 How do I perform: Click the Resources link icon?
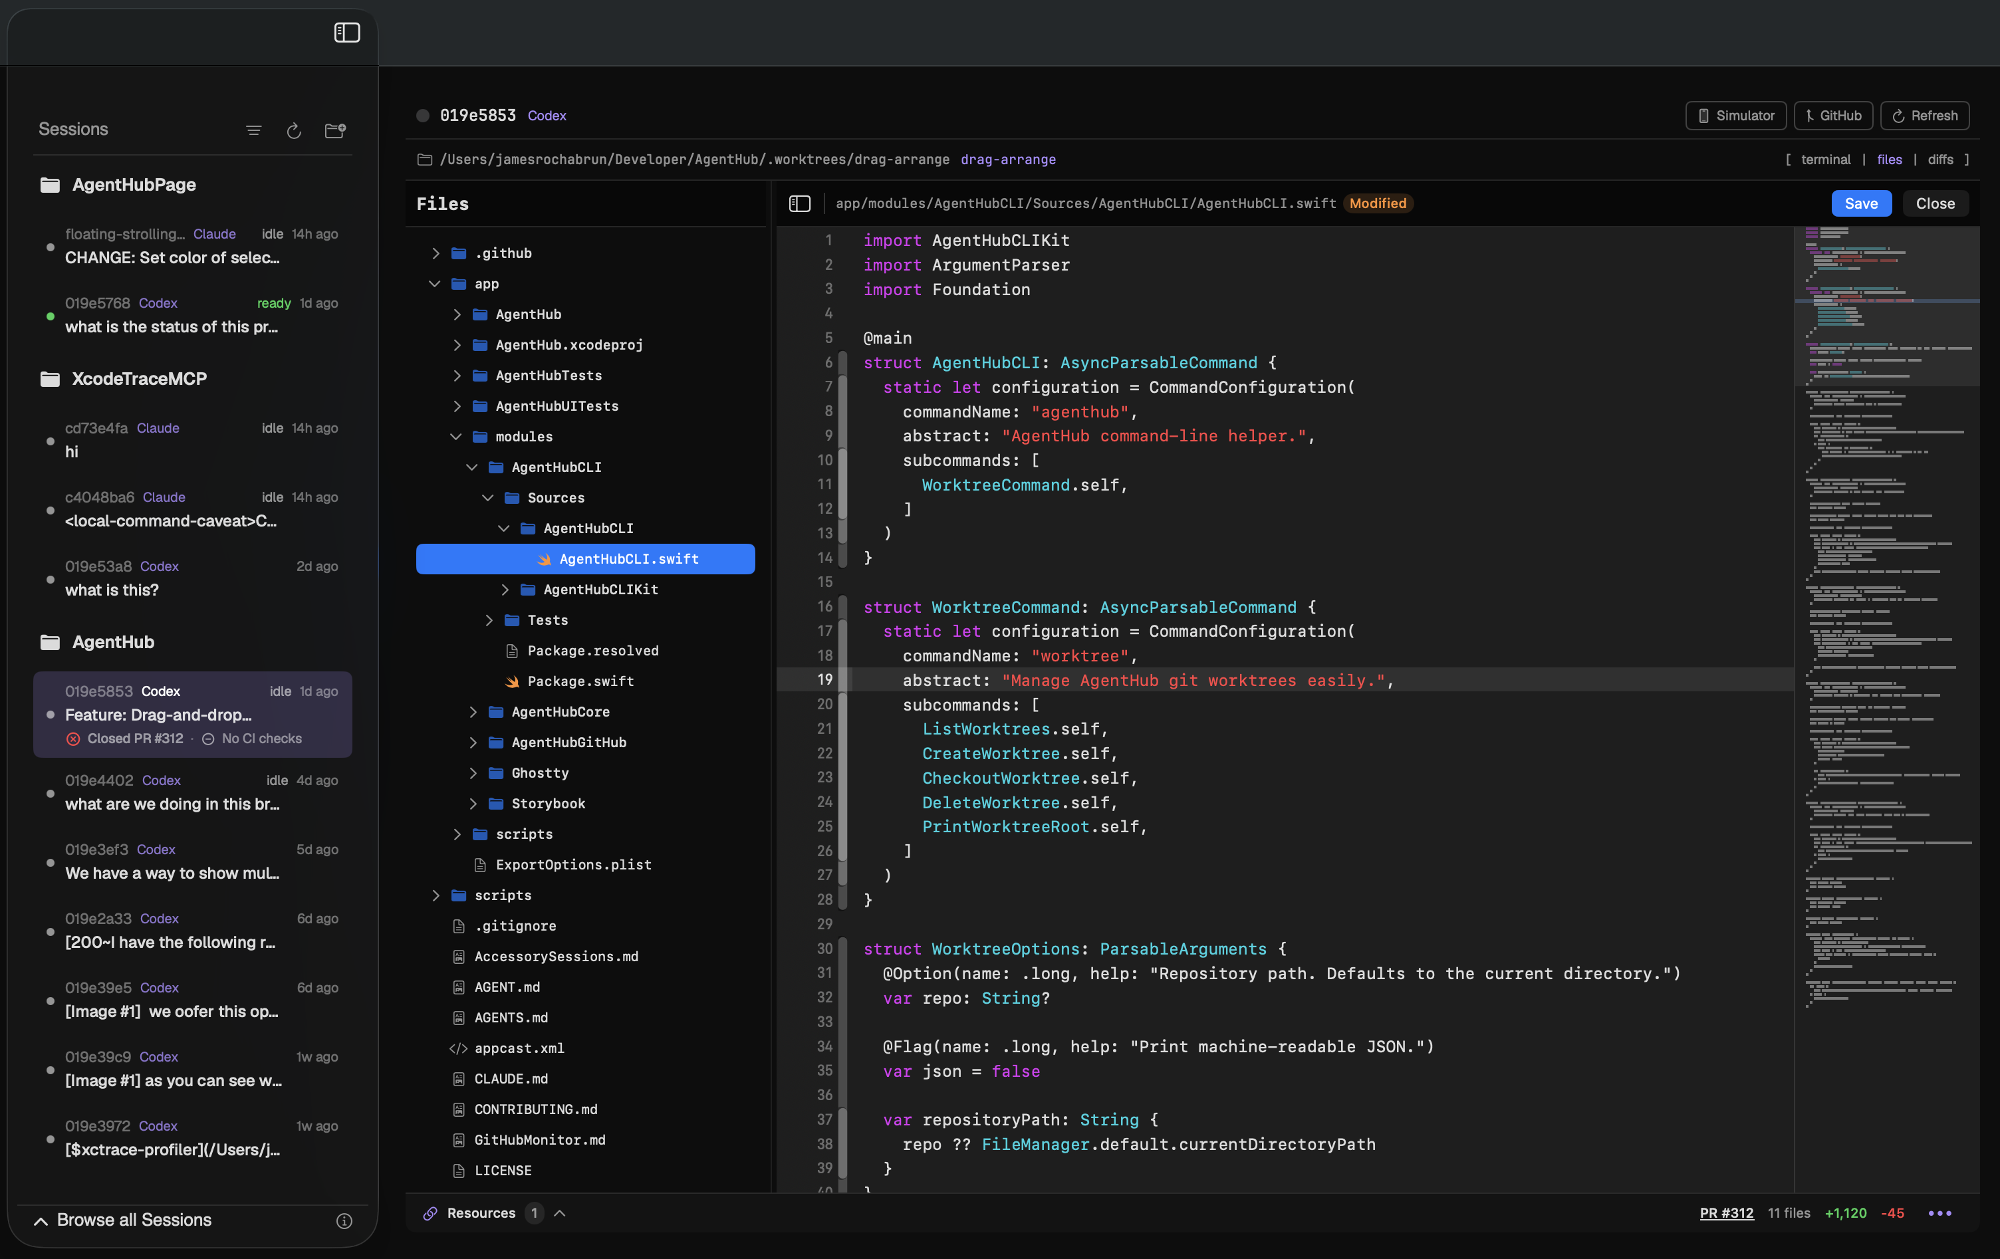pyautogui.click(x=430, y=1213)
